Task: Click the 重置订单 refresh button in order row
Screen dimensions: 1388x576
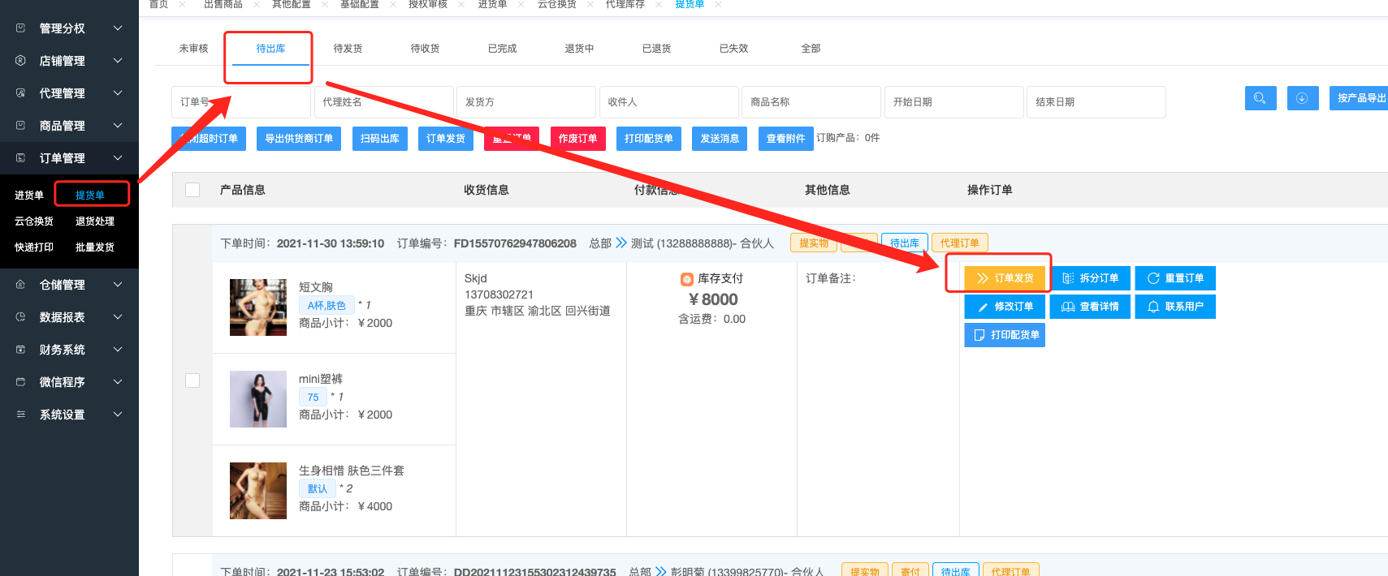Action: coord(1174,278)
